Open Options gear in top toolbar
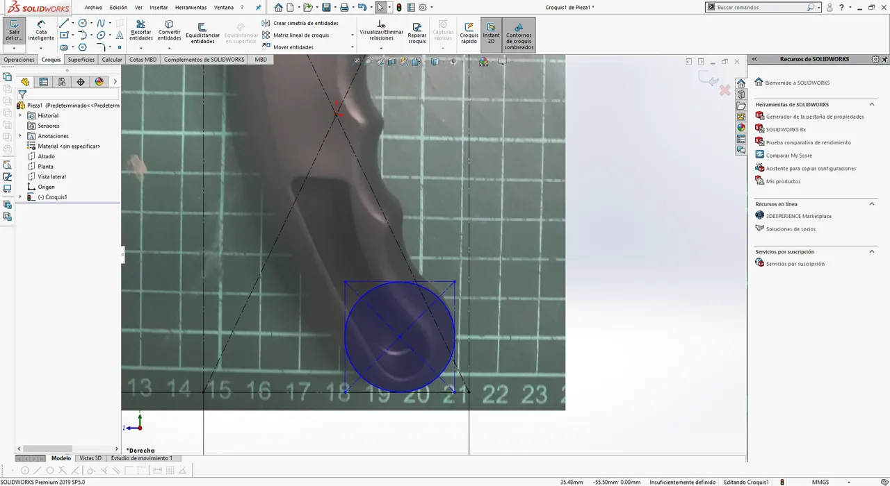The width and height of the screenshot is (890, 486). click(x=423, y=7)
